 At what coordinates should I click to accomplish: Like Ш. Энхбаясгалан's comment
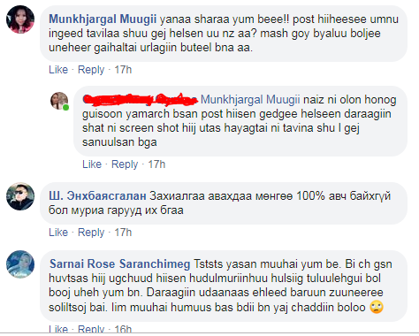[x=58, y=233]
